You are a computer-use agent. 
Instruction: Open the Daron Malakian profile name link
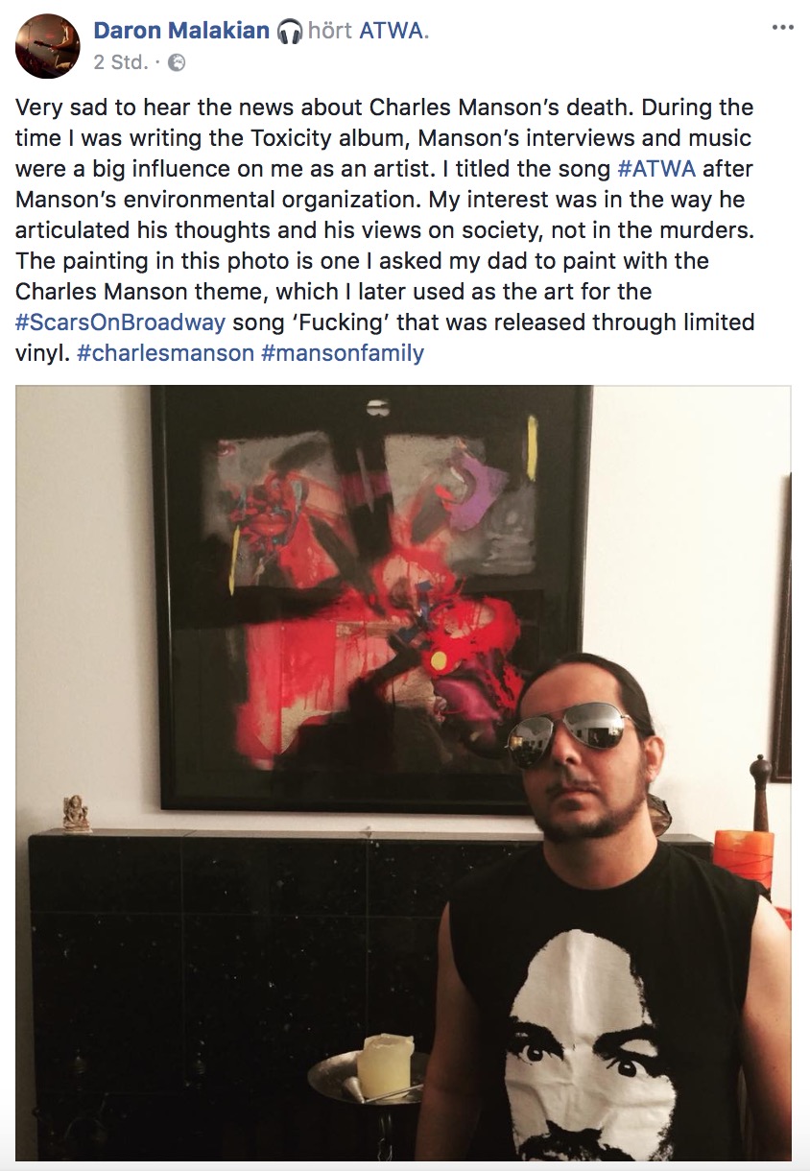click(181, 31)
